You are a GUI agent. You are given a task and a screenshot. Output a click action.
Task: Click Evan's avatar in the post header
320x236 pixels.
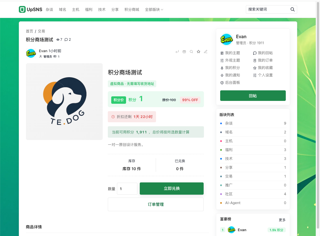pos(31,53)
